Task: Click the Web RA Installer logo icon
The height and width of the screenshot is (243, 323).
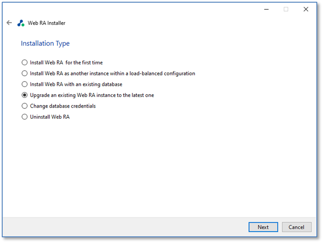Action: [21, 23]
